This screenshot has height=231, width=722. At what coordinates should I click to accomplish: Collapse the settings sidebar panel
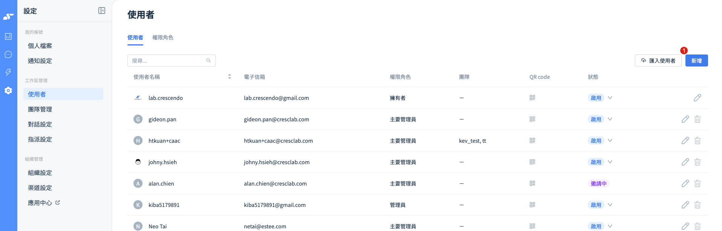pos(101,11)
